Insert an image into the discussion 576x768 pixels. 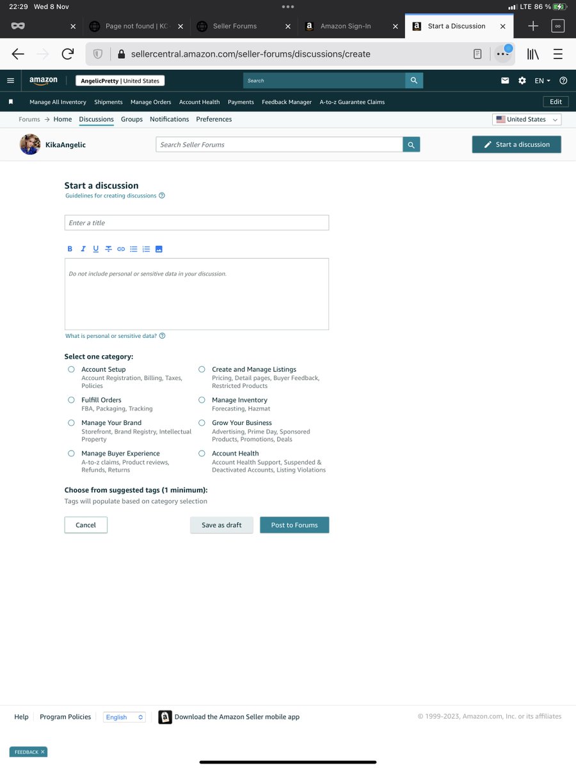[x=159, y=249]
